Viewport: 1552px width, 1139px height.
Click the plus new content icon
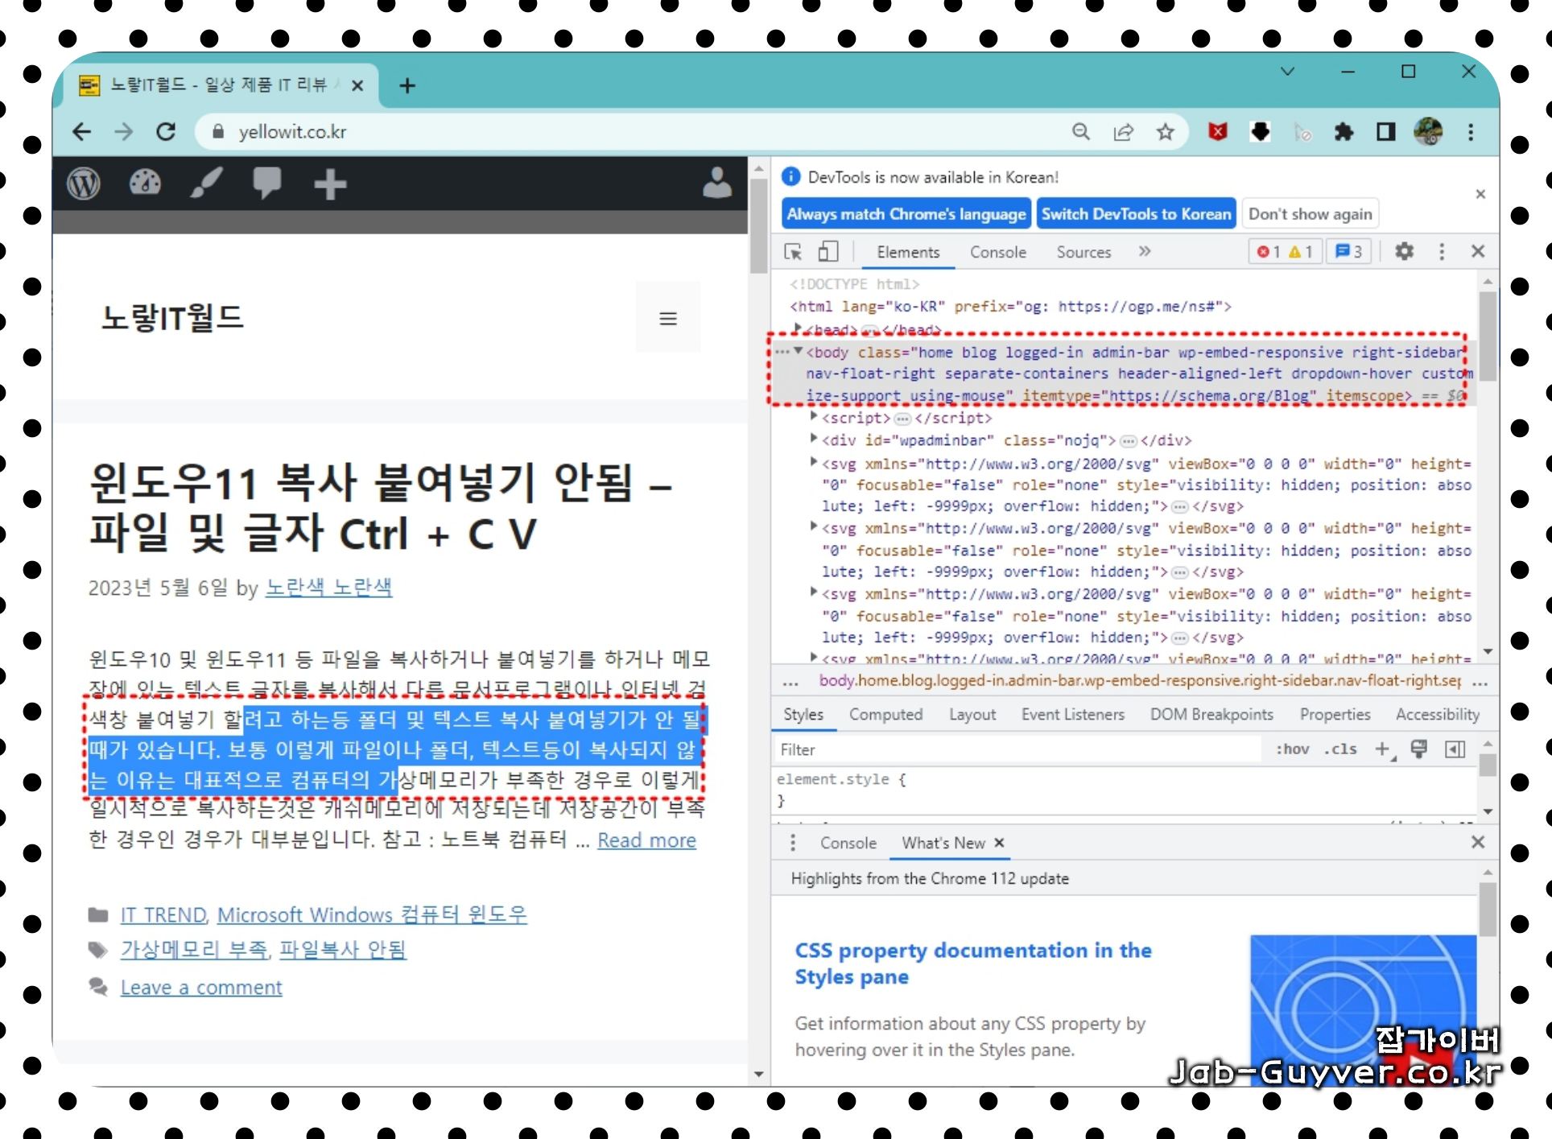330,184
